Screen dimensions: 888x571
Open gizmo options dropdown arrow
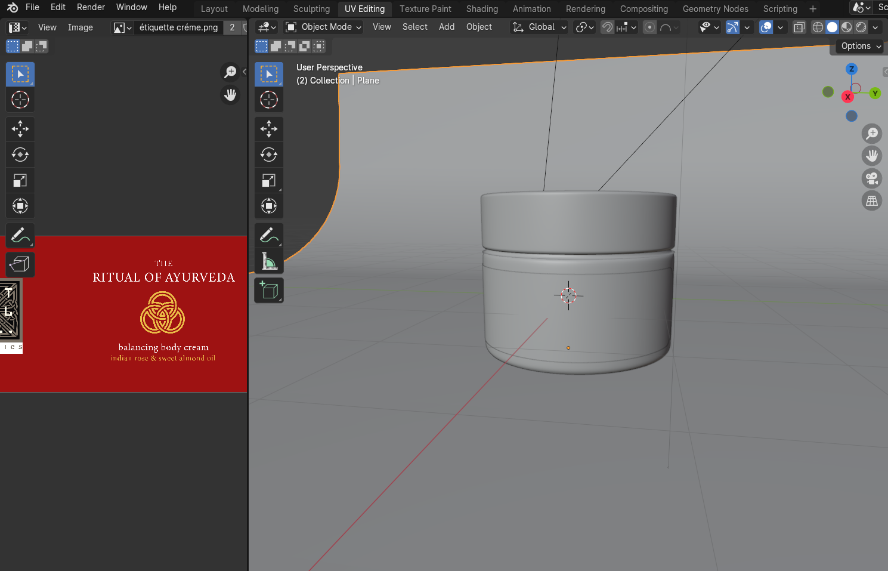tap(747, 27)
